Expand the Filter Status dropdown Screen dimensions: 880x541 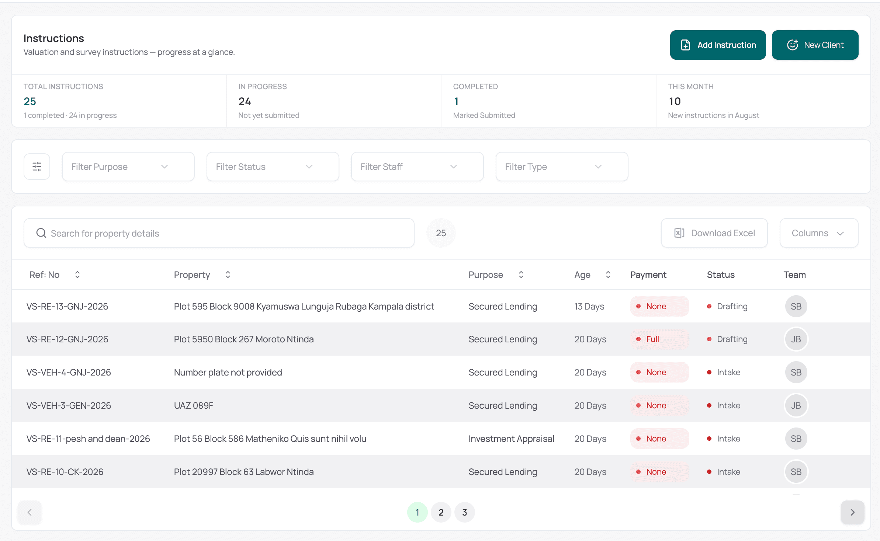pos(273,167)
